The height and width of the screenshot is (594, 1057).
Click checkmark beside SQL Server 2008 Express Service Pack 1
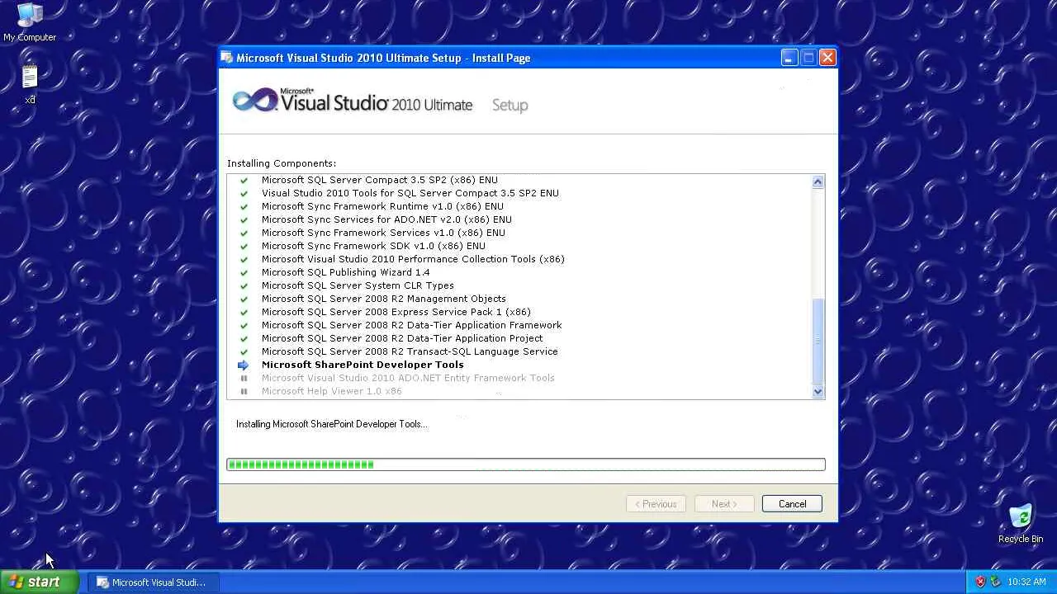pos(244,312)
